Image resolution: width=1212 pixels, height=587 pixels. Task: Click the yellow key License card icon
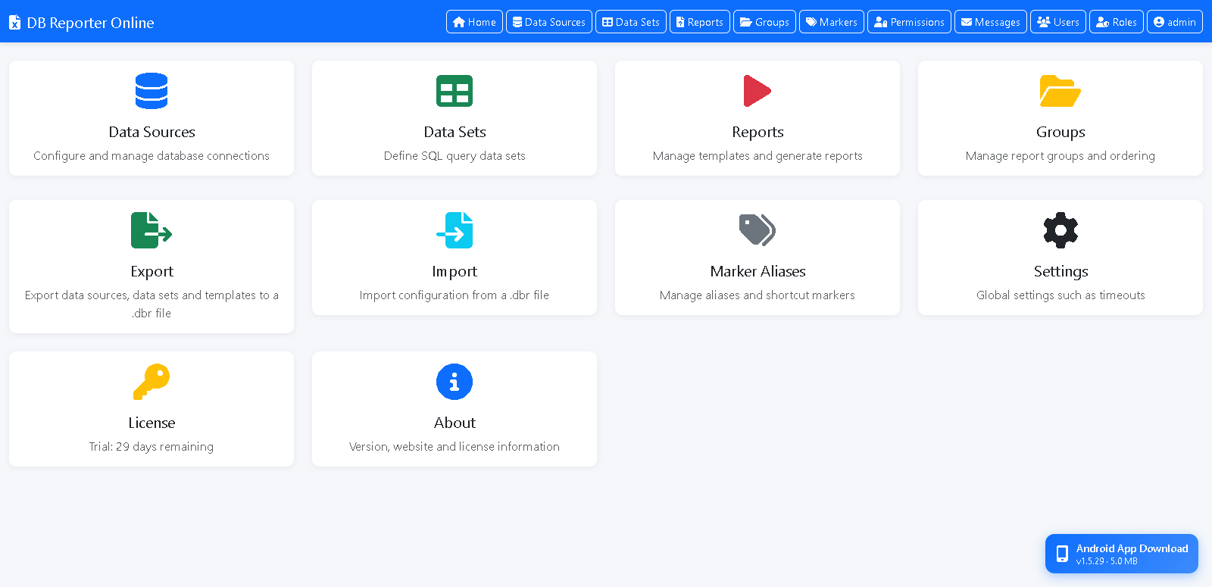click(151, 382)
